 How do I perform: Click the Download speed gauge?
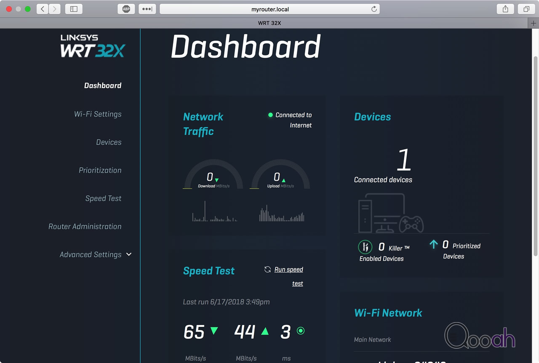[213, 174]
